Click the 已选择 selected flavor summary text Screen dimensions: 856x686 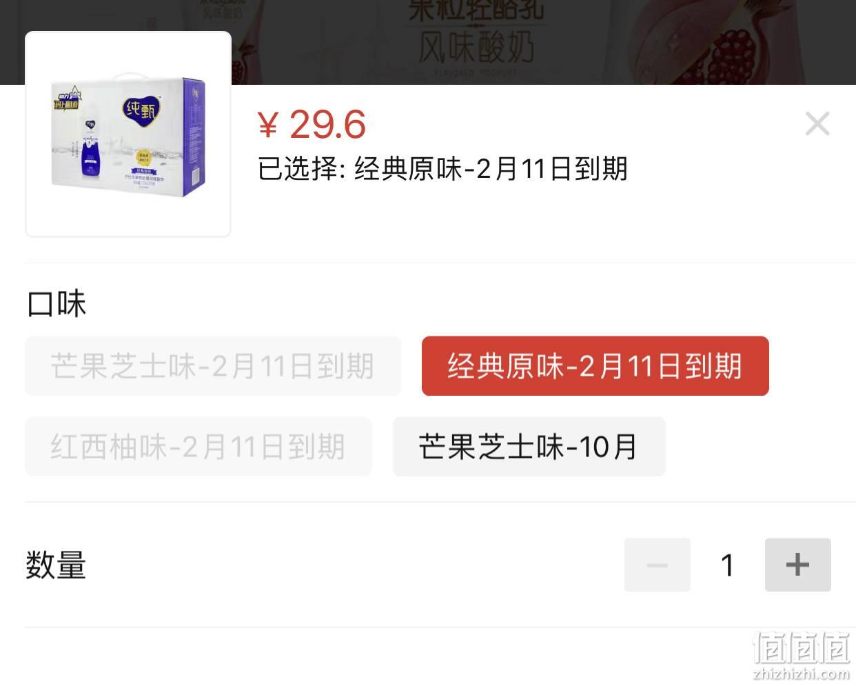442,169
